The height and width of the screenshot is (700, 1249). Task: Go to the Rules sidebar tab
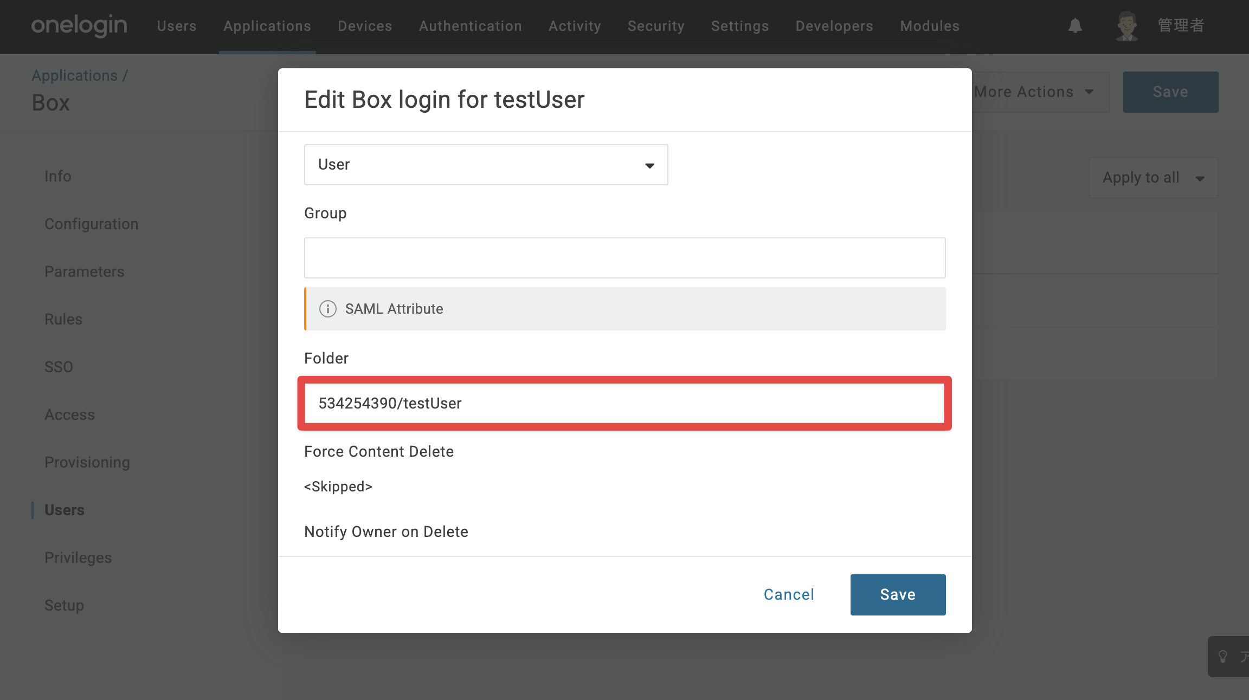(63, 320)
